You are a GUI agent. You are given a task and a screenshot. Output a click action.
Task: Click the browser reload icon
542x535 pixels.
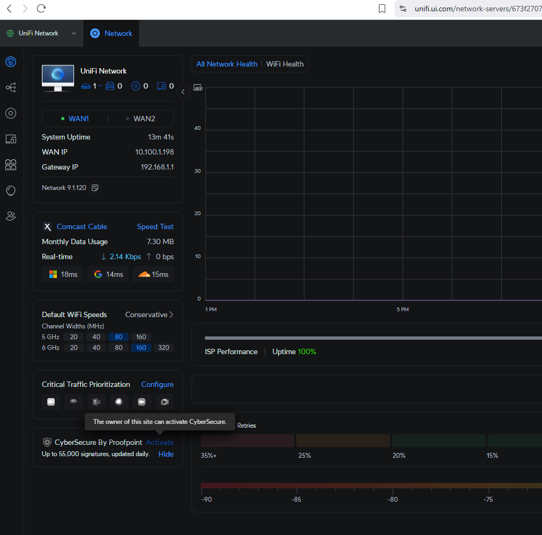pyautogui.click(x=41, y=9)
